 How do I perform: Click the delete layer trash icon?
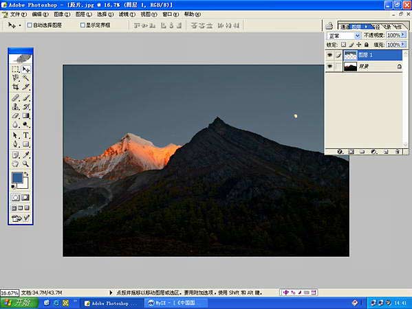[398, 152]
